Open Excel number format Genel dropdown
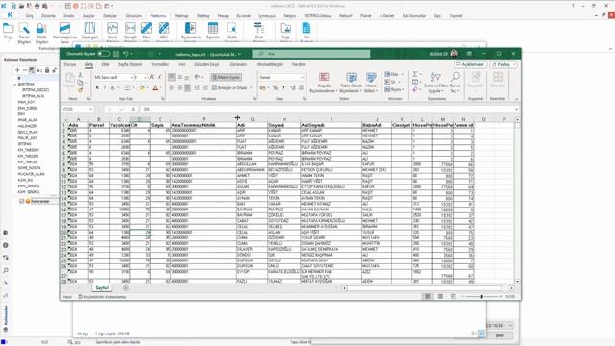Viewport: 615px width, 346px height. point(302,77)
